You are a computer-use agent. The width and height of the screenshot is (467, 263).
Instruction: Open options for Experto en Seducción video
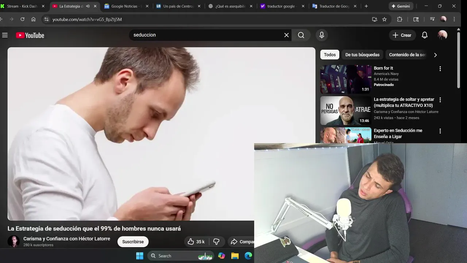click(x=440, y=131)
